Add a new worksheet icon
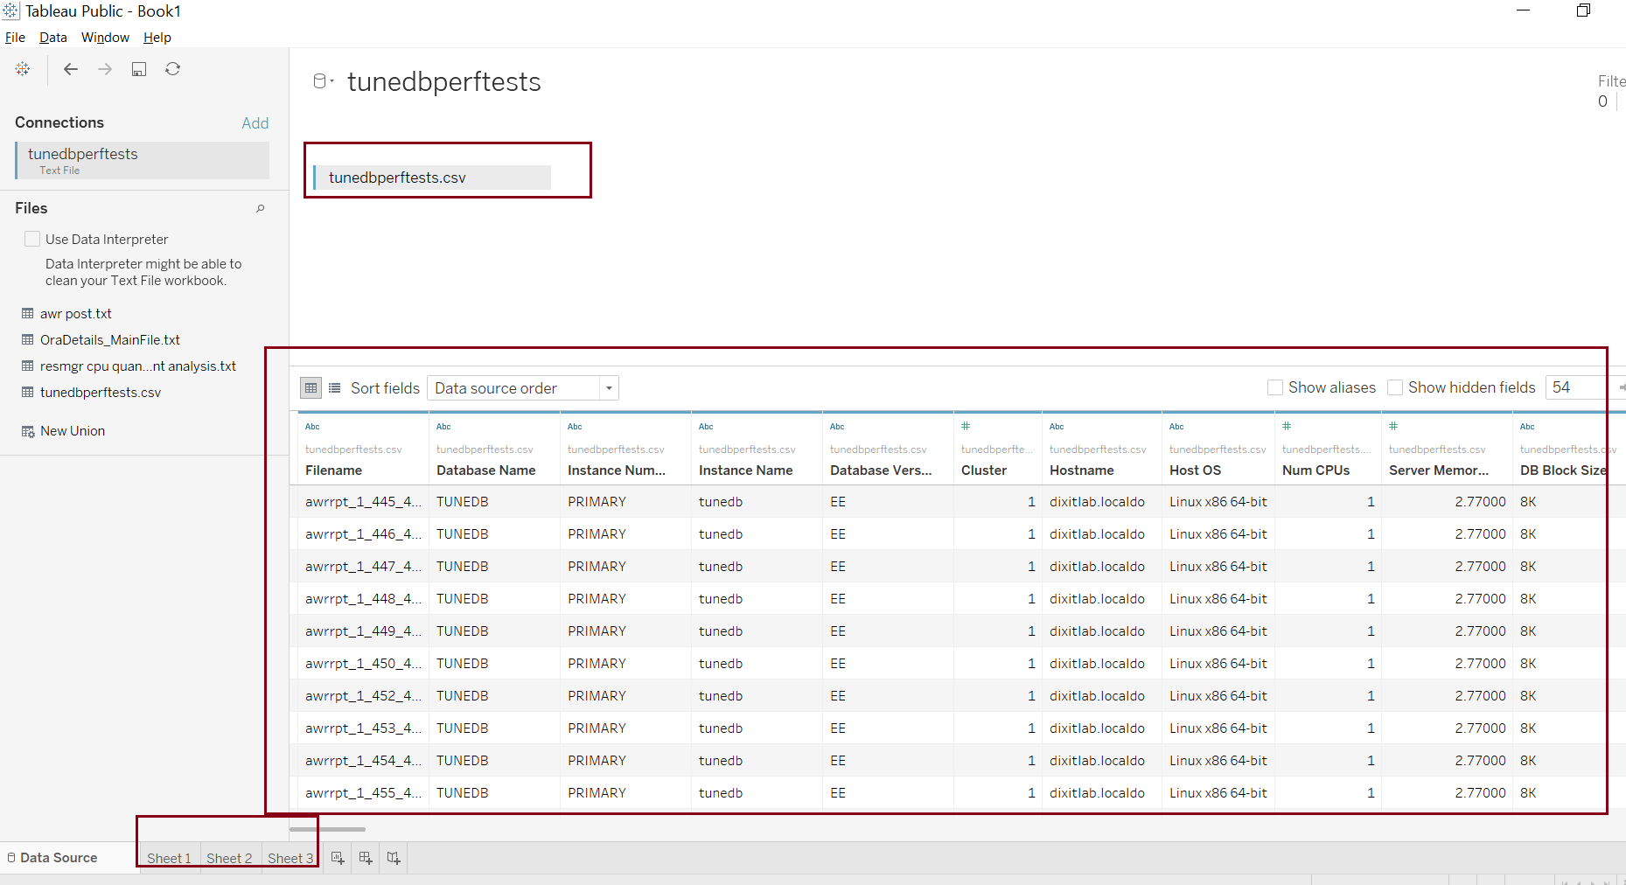Viewport: 1626px width, 885px height. click(x=338, y=858)
